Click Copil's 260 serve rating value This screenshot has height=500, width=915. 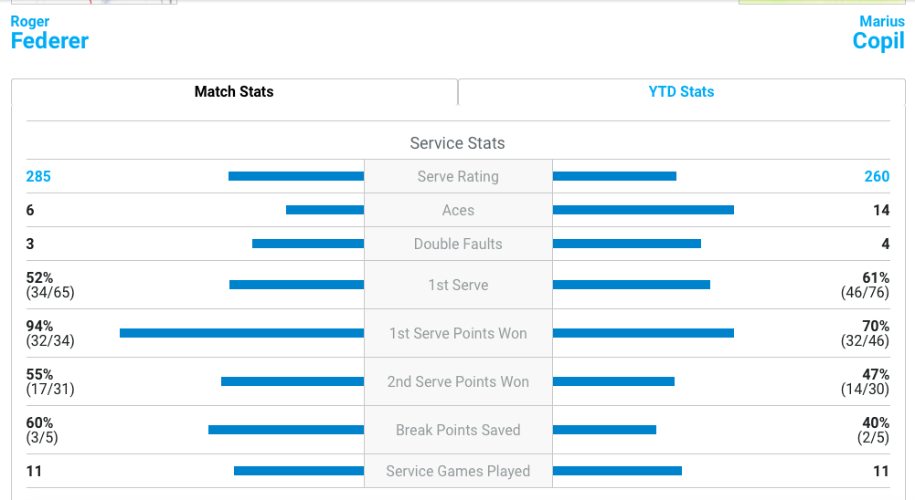[877, 176]
